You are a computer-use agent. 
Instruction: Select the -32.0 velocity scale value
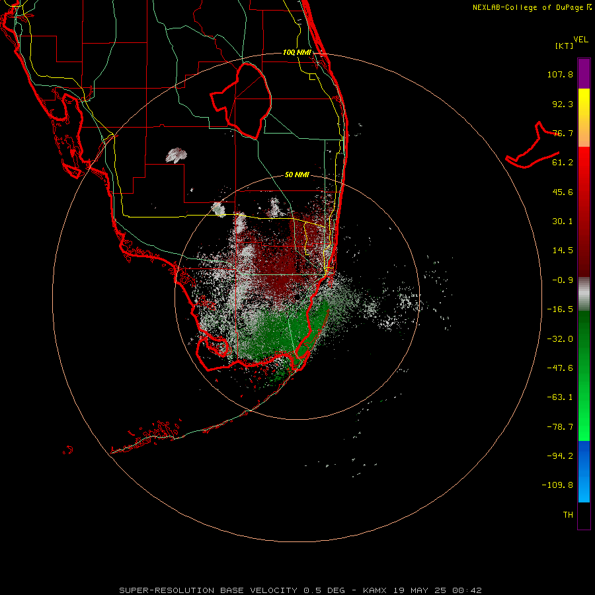[560, 339]
